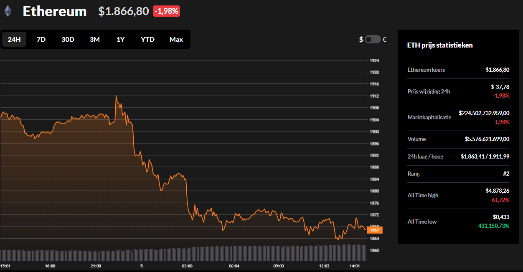Click the orange 1867 current price marker
The width and height of the screenshot is (523, 272).
(x=374, y=230)
